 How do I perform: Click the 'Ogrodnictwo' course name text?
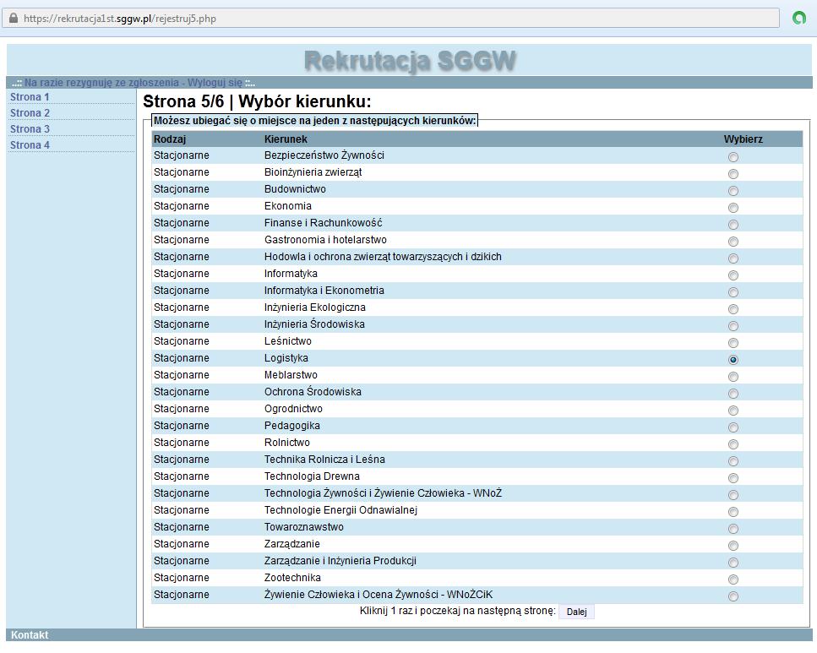[x=293, y=409]
